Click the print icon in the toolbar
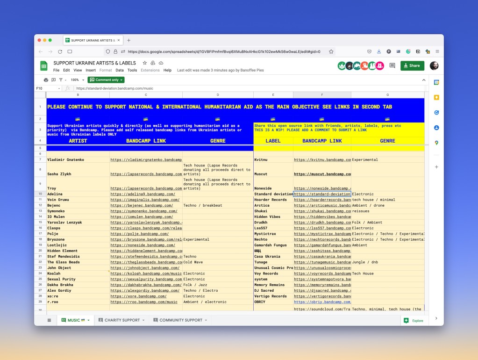The height and width of the screenshot is (360, 478). click(x=46, y=80)
